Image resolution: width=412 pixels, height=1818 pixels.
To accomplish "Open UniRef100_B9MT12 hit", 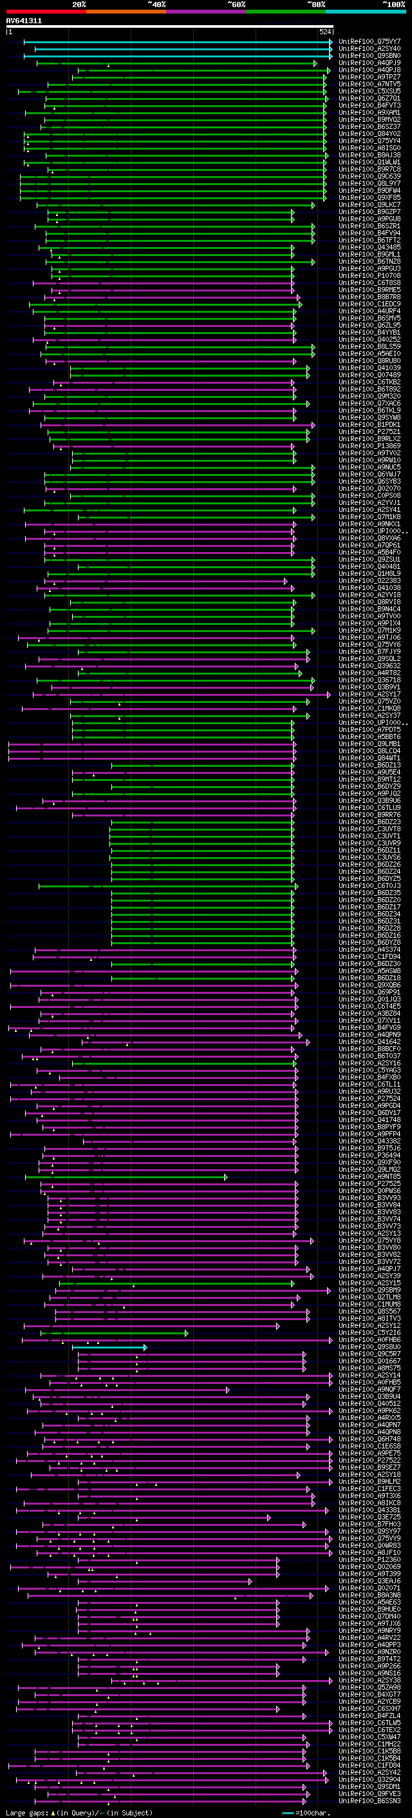I will 370,779.
